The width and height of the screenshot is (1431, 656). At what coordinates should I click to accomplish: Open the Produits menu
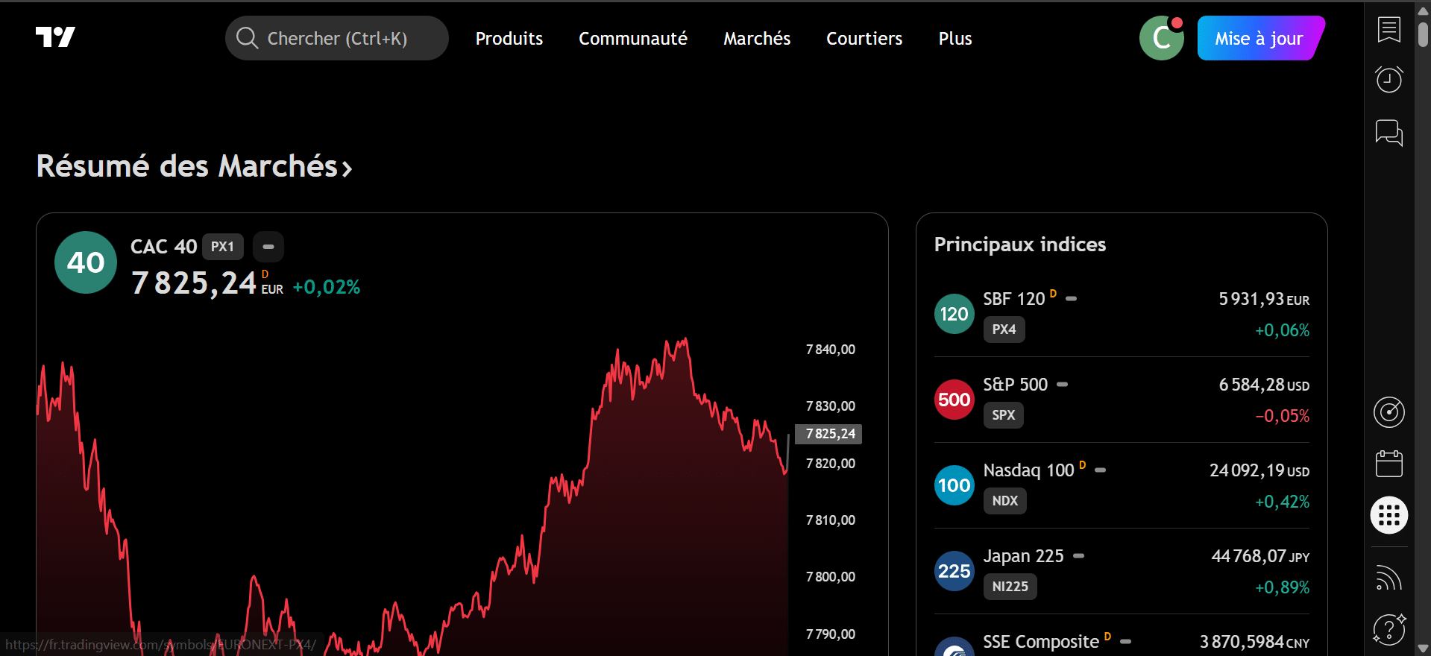509,39
